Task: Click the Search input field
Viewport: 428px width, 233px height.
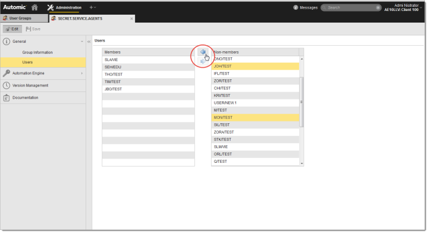Action: [x=351, y=7]
